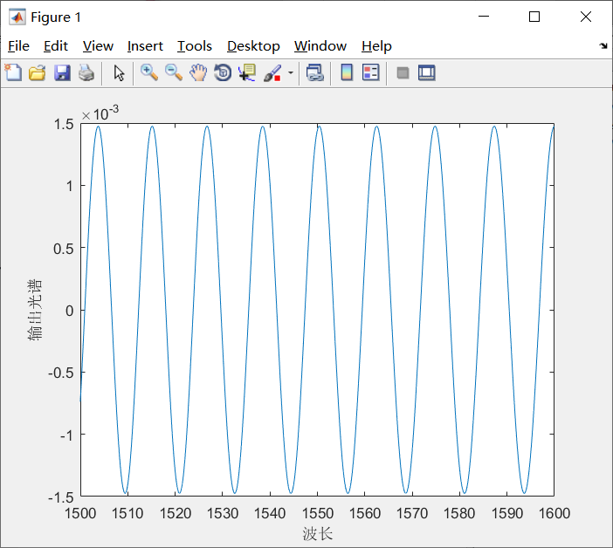Image resolution: width=613 pixels, height=548 pixels.
Task: Show plot tools and dock figure
Action: click(427, 73)
